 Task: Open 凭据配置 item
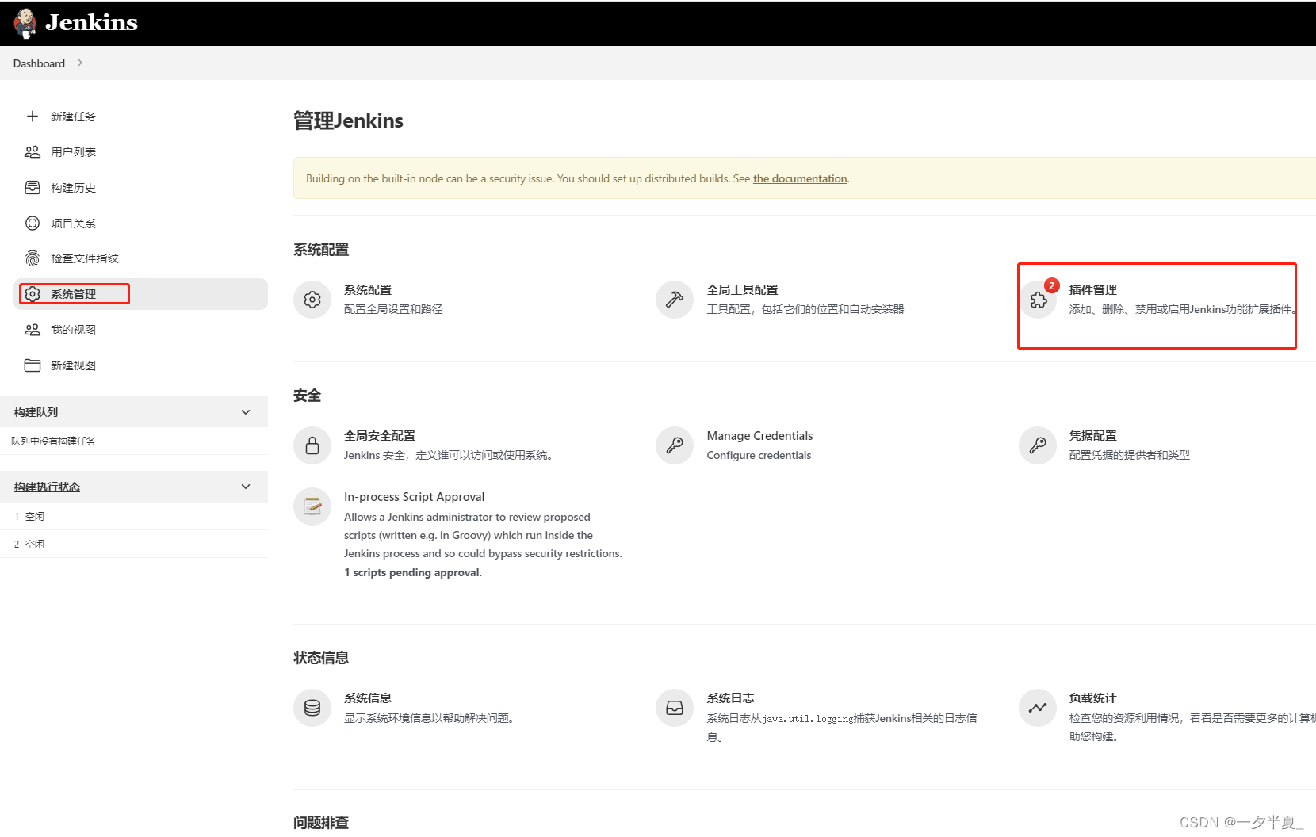[x=1092, y=436]
